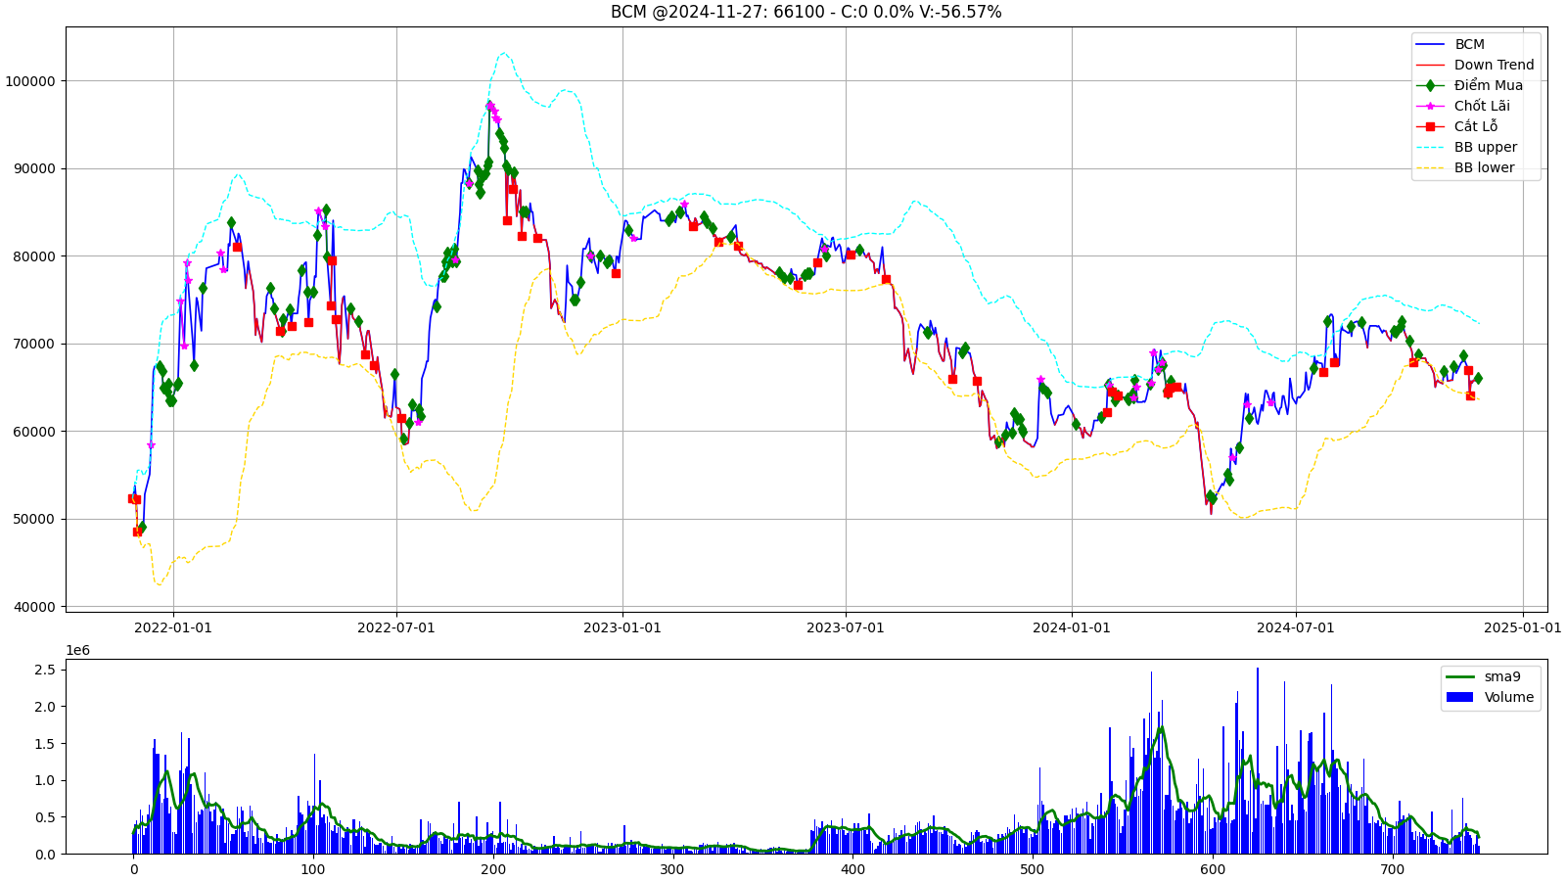Click the 700 tick on volume x-axis
The image size is (1566, 881).
point(1392,869)
